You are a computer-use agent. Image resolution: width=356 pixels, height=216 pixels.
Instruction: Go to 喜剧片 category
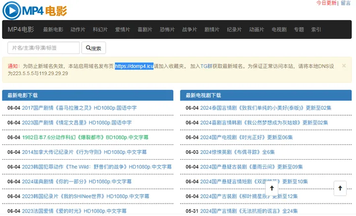click(145, 30)
